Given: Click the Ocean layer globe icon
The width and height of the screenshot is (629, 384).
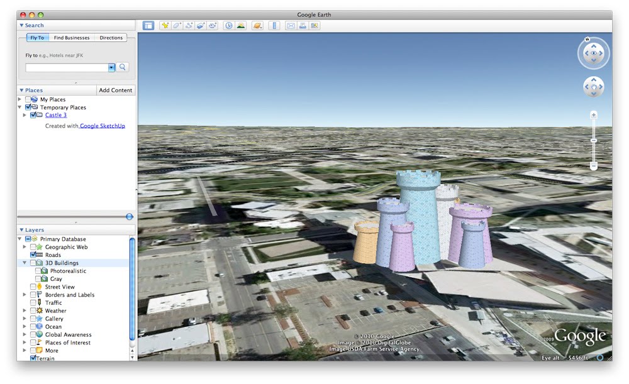Looking at the screenshot, I should coord(39,327).
